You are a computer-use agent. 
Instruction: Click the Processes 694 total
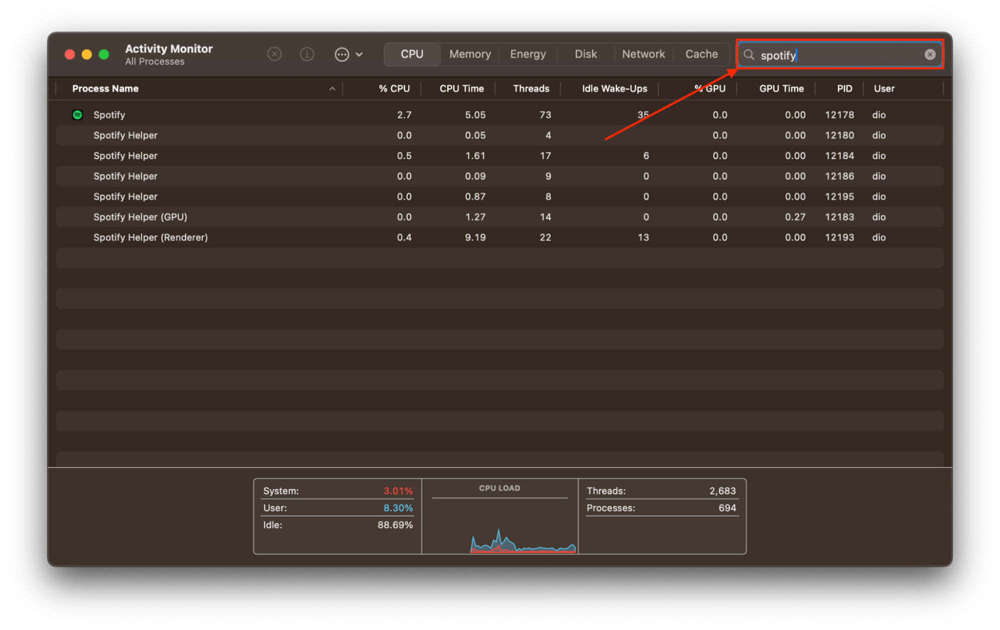661,508
